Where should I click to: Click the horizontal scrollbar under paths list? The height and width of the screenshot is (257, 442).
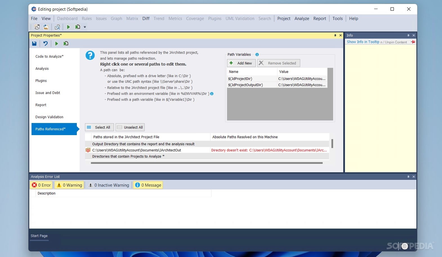[207, 163]
